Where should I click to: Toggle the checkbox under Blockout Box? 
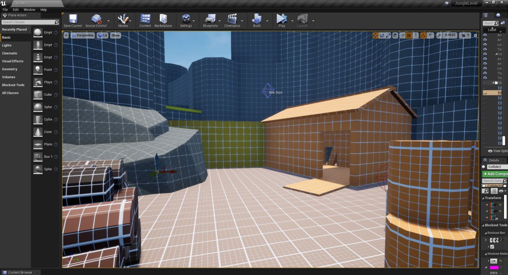click(492, 247)
